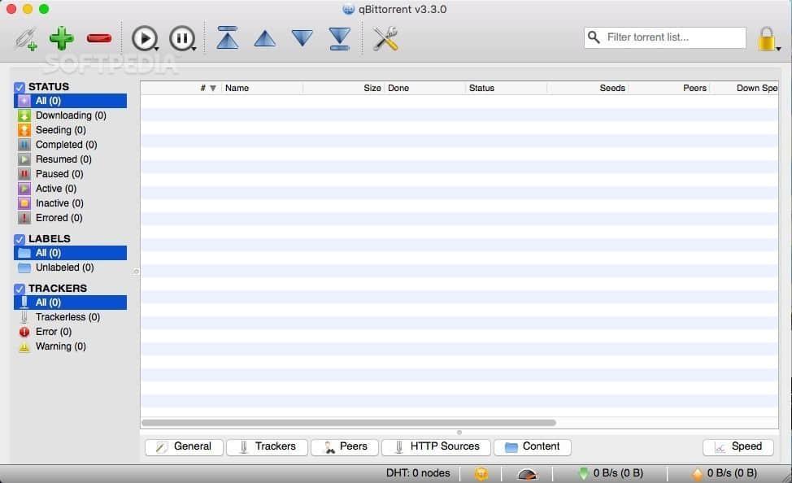Click the red minus delete torrent icon
Image resolution: width=792 pixels, height=483 pixels.
[98, 38]
